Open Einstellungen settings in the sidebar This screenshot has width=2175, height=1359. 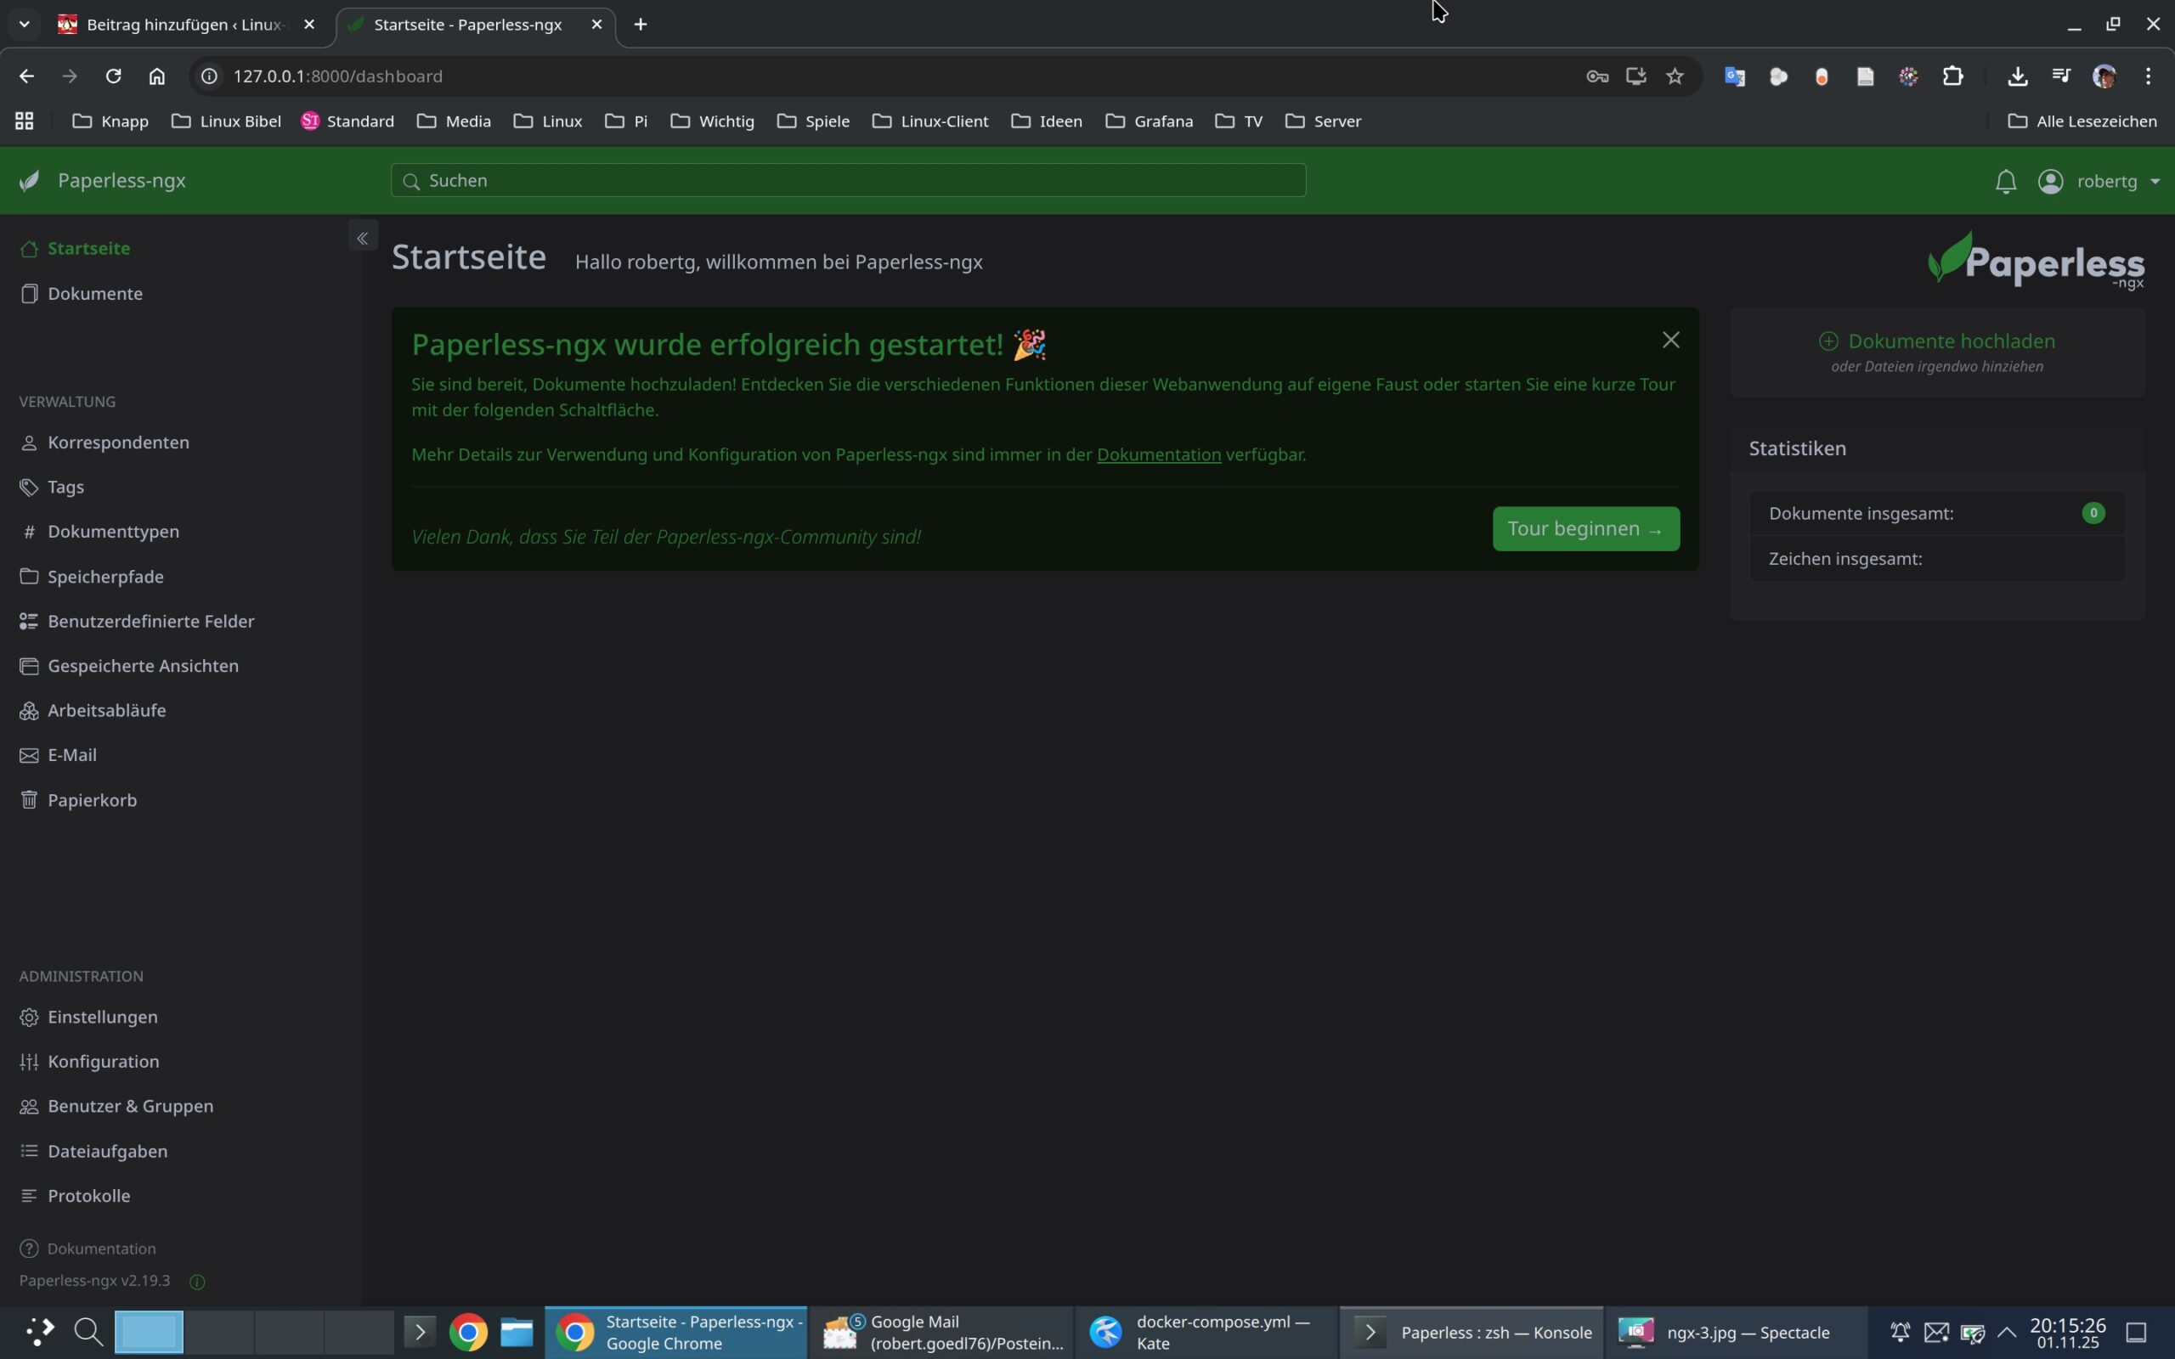103,1017
